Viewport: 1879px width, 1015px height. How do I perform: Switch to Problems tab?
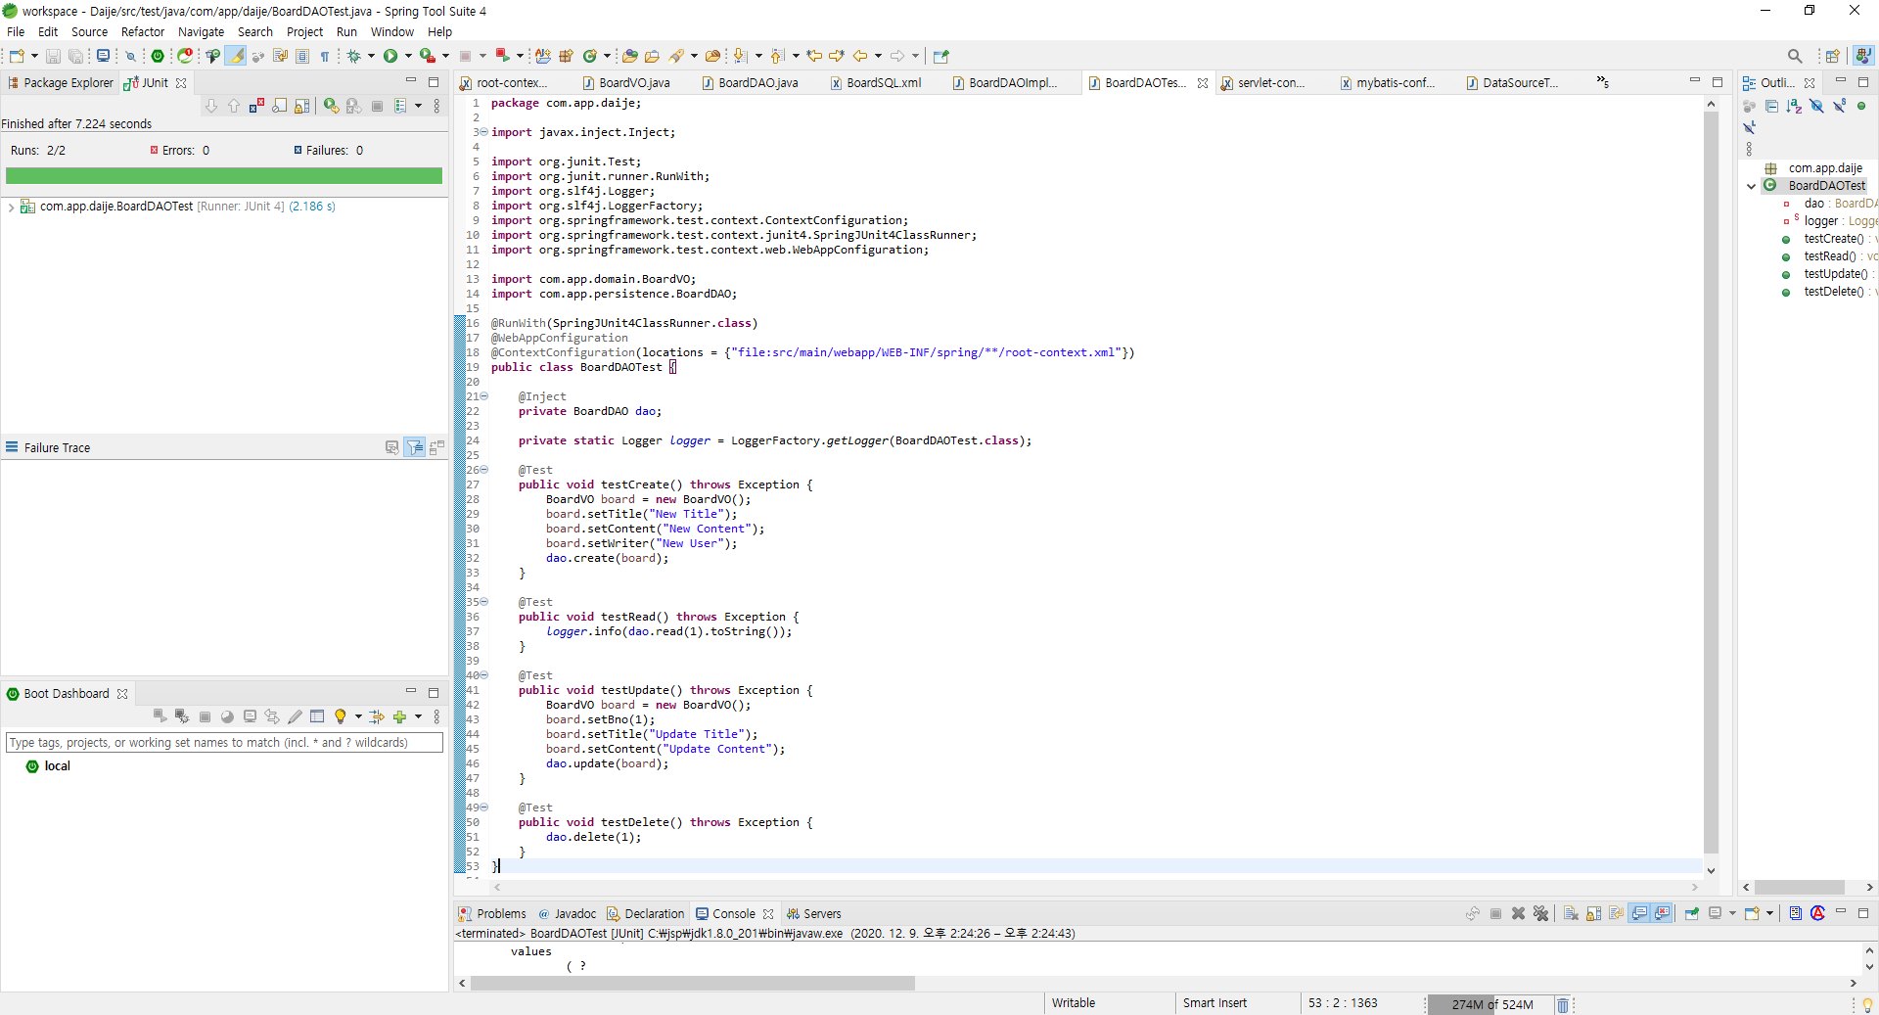point(492,914)
